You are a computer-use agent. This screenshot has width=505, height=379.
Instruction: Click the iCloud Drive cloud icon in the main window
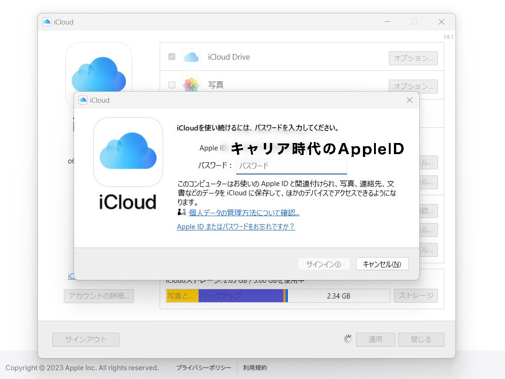(x=191, y=57)
